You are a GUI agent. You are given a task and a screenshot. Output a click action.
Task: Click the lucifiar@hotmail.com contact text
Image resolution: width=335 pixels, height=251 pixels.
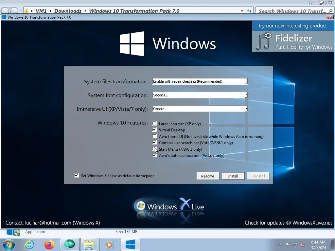[x=48, y=223]
